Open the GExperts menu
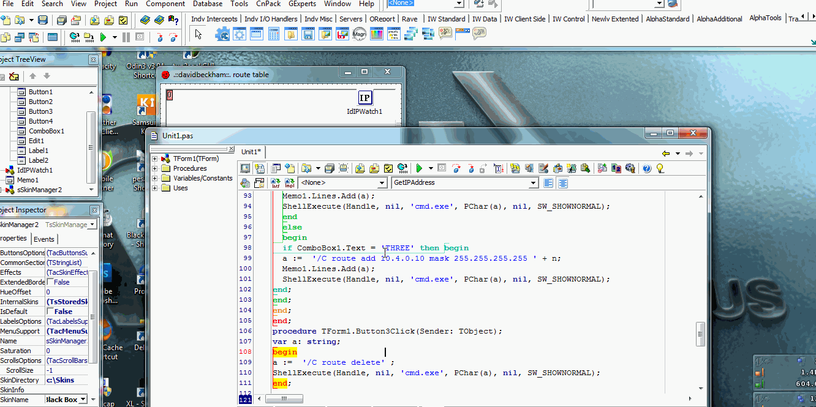 click(302, 4)
